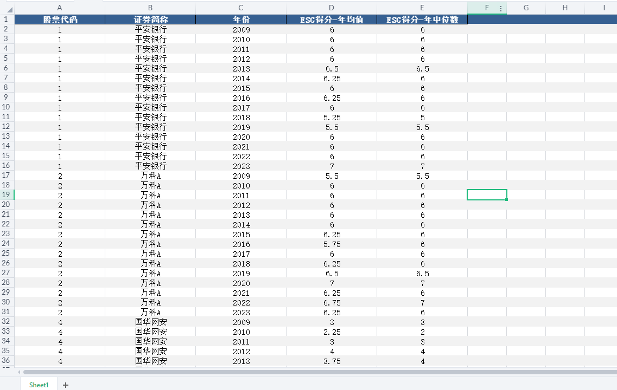Select row 36 header
The image size is (617, 390).
pyautogui.click(x=6, y=361)
